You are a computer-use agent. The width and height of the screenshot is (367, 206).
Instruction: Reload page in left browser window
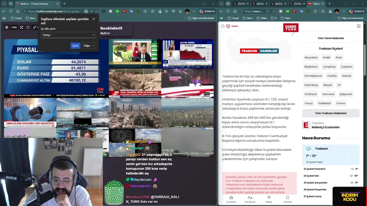click(x=11, y=11)
